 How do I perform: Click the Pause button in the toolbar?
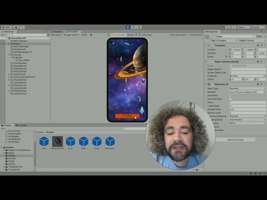coord(133,27)
